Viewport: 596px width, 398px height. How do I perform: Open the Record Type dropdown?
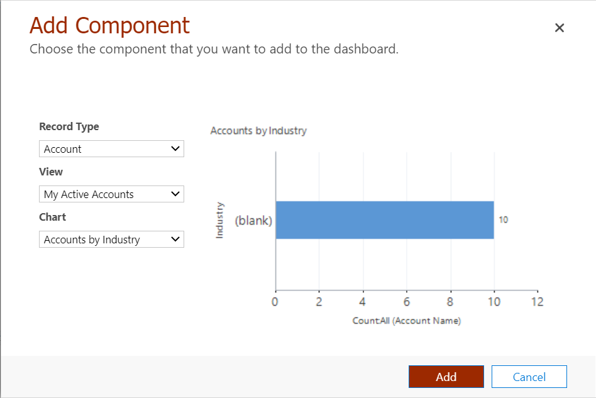(111, 148)
